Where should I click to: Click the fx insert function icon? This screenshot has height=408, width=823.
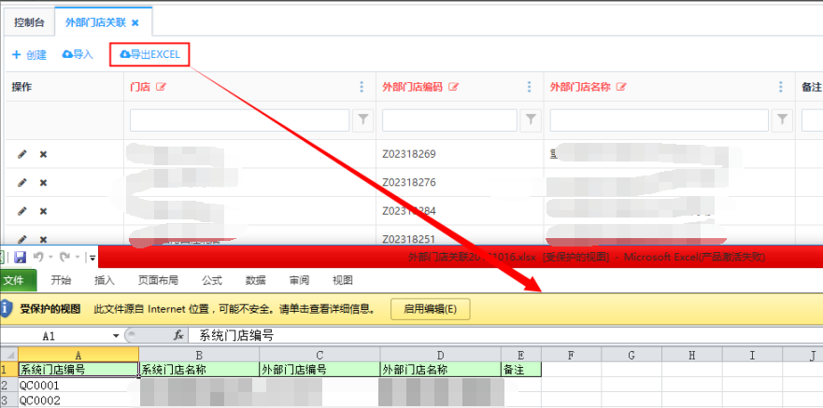pos(177,335)
